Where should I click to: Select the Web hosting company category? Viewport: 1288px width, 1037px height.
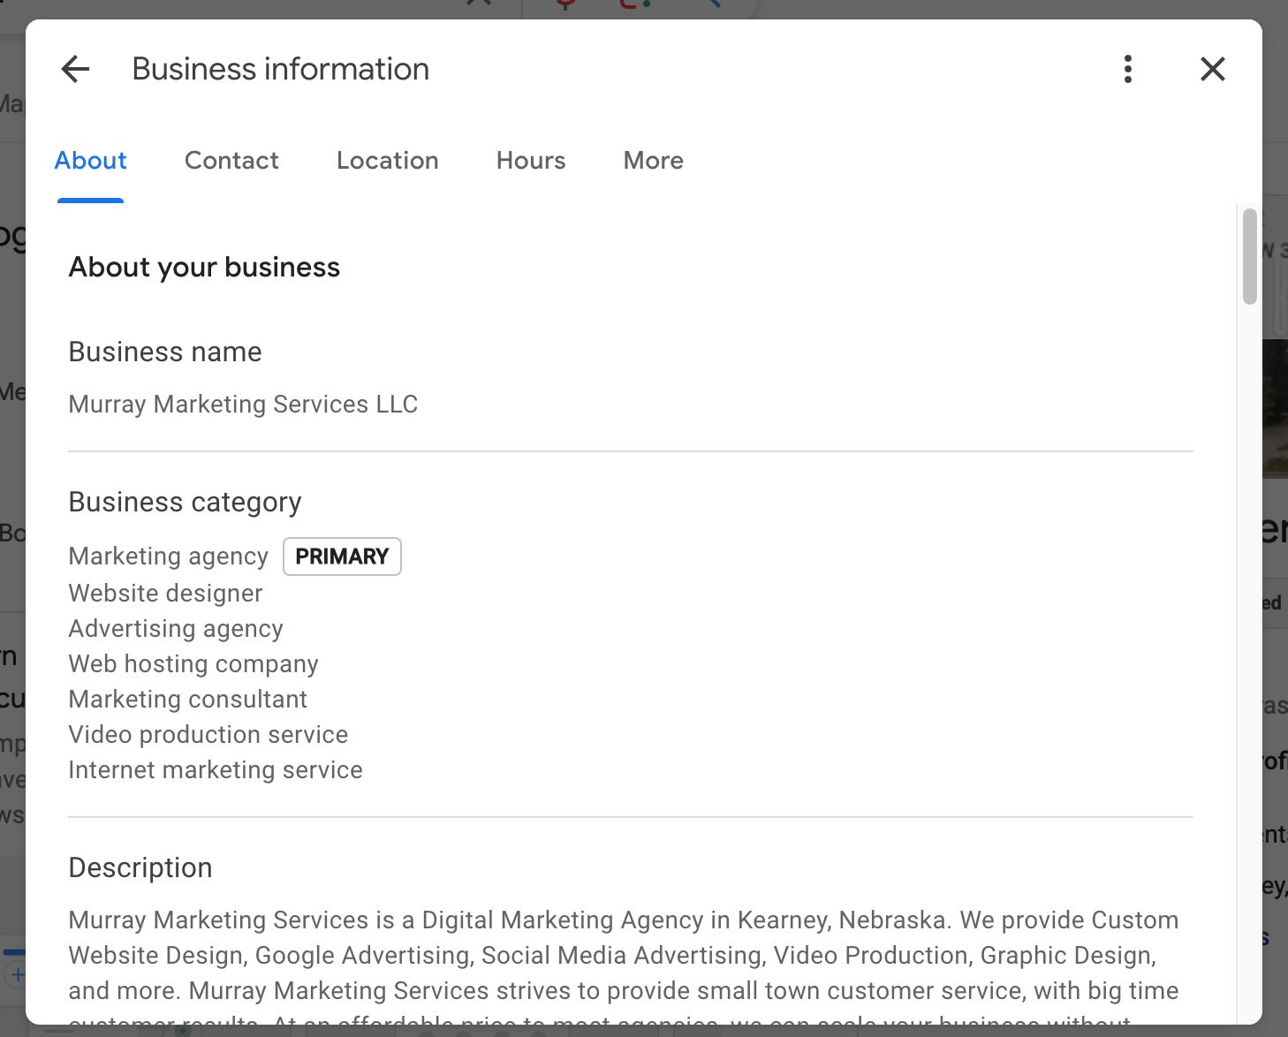[193, 664]
